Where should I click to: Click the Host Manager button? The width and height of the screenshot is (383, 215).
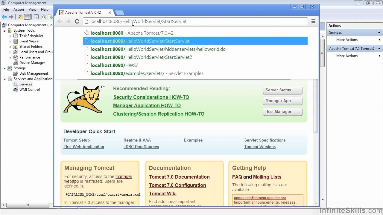282,111
